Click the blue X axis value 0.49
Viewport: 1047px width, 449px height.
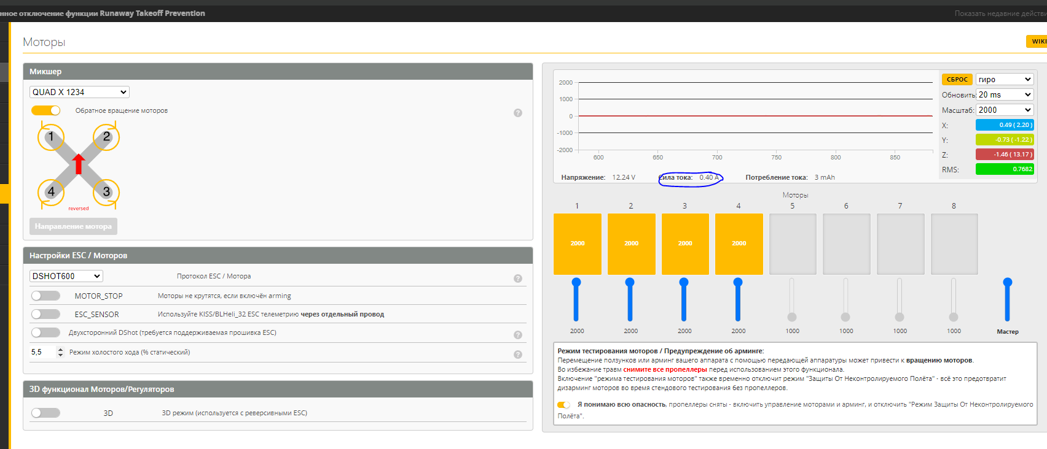click(1005, 125)
